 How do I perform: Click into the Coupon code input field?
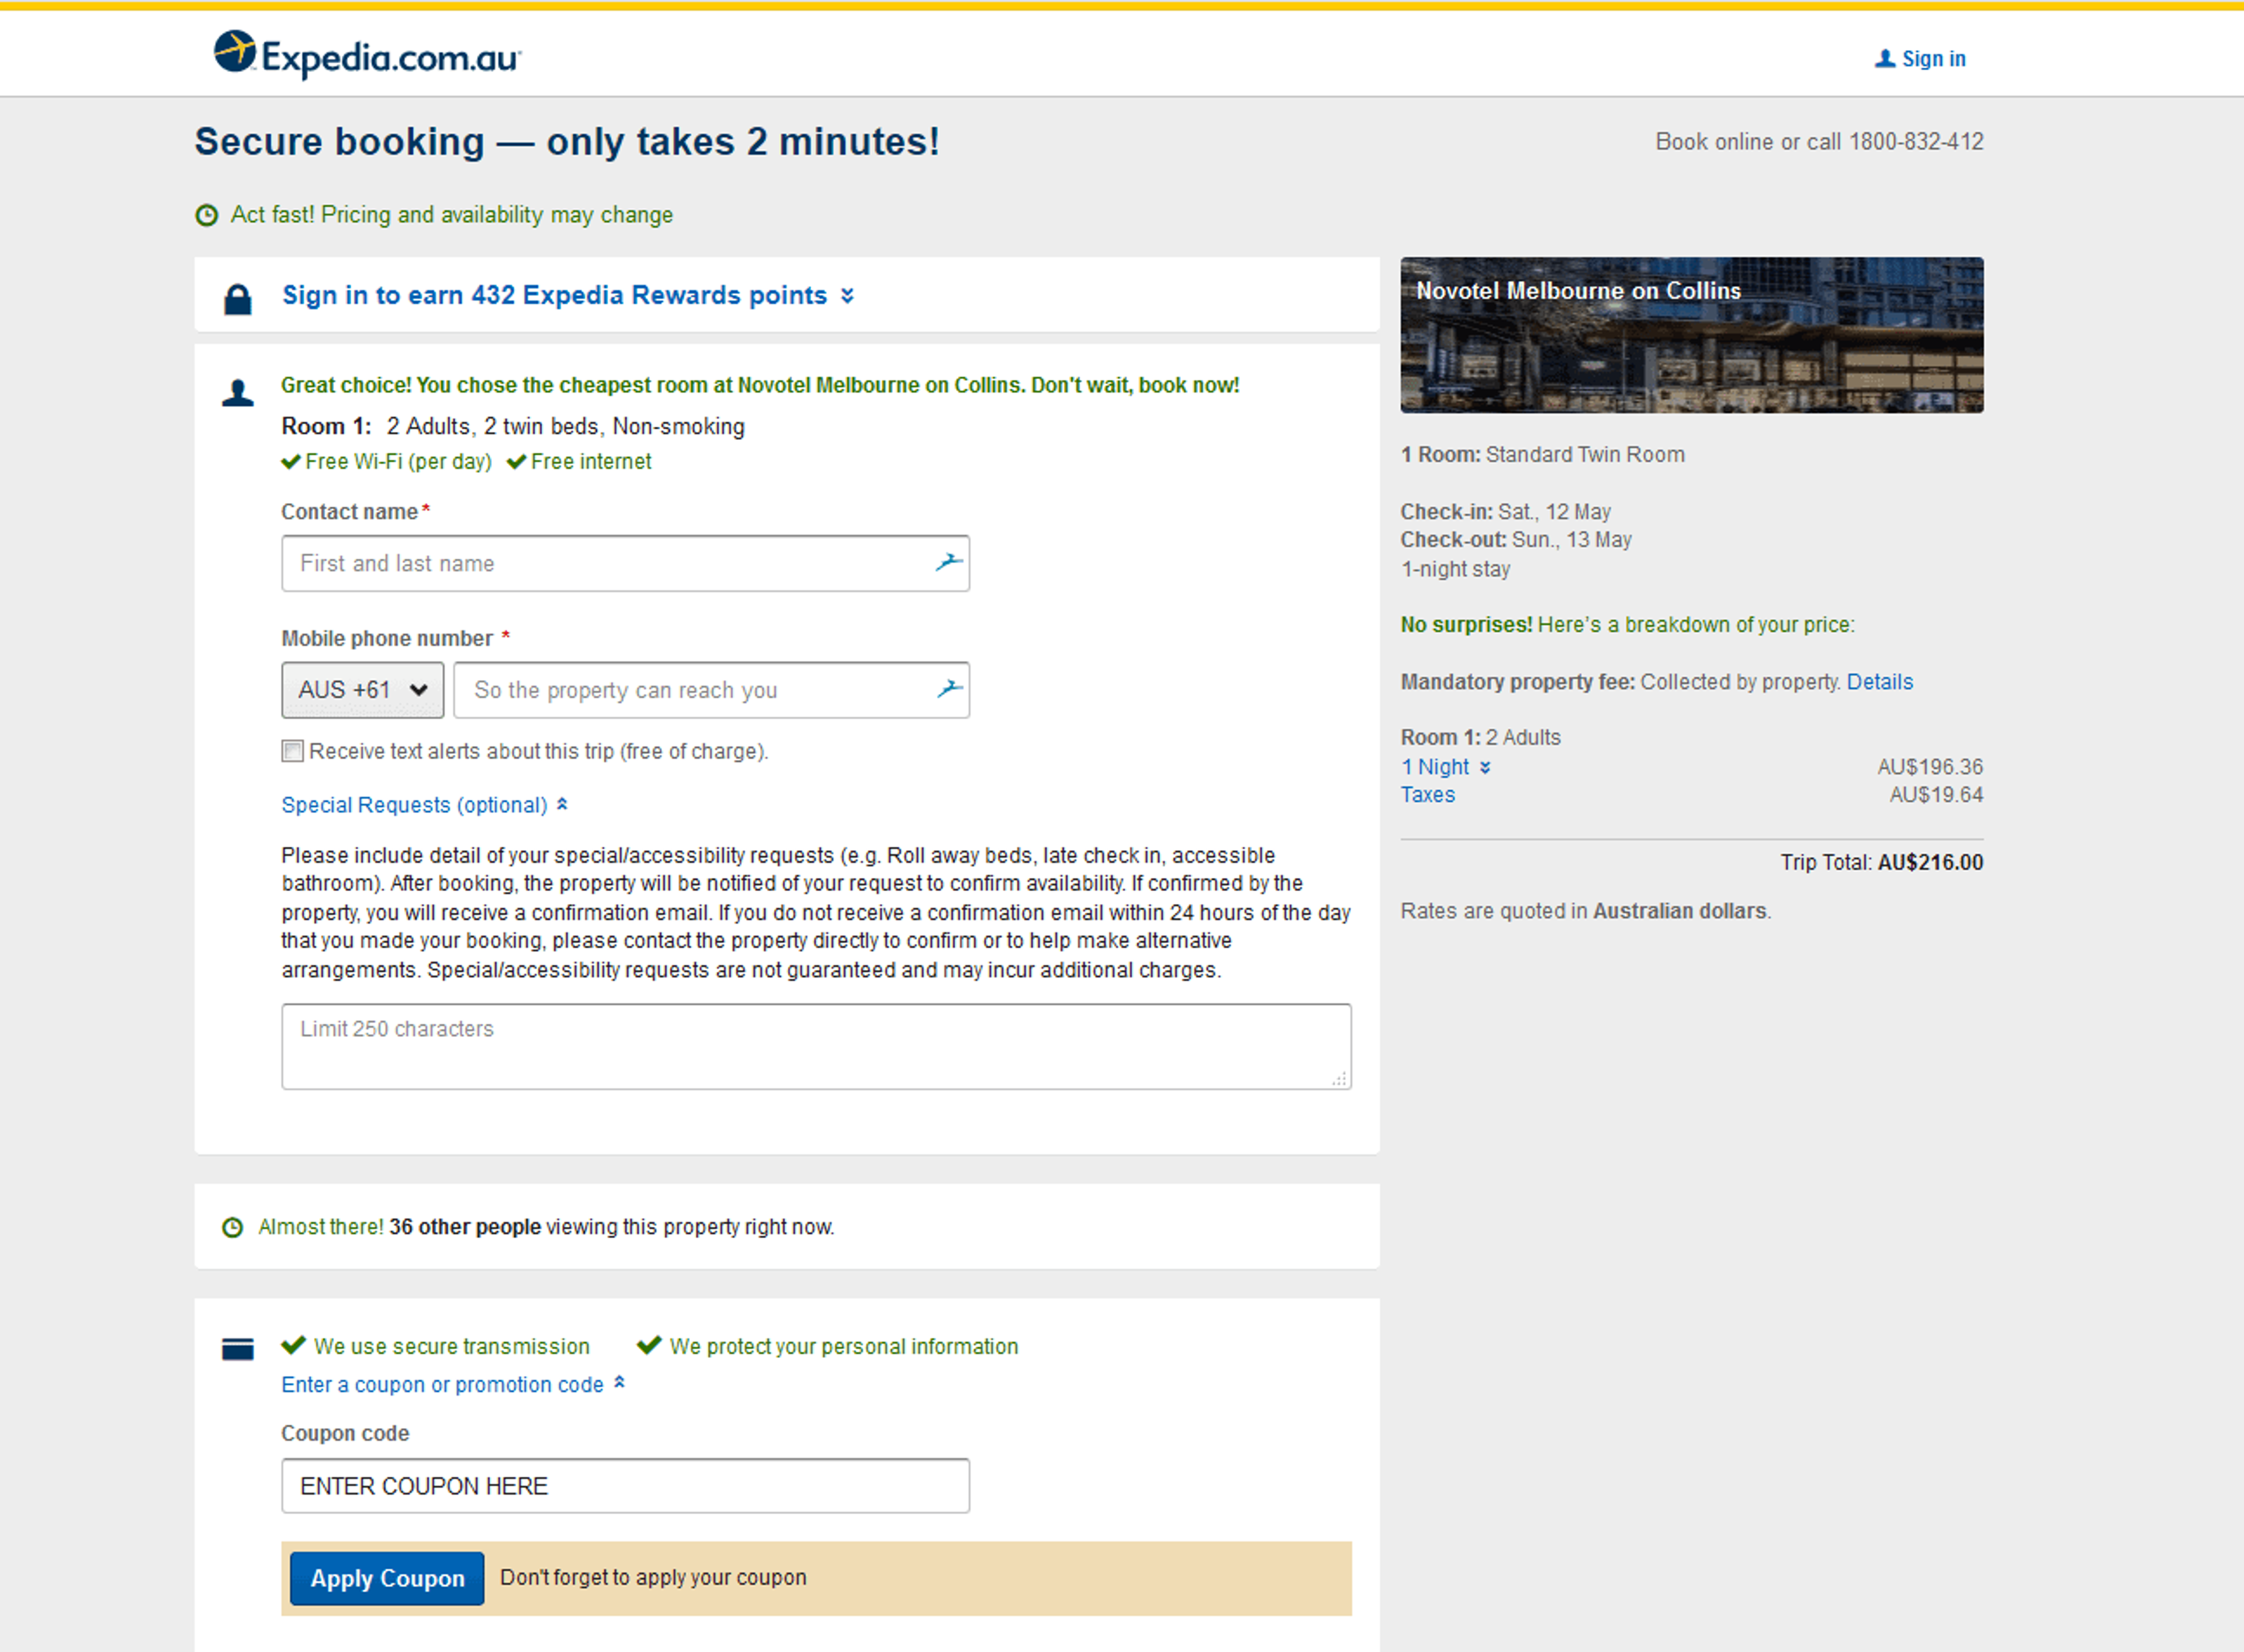coord(625,1486)
